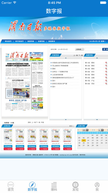Select date 08 in the calendar
108x193 pixels.
[x=93, y=138]
